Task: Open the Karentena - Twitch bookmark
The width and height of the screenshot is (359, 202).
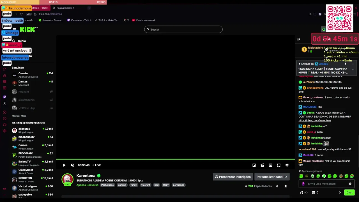Action: tap(79, 20)
